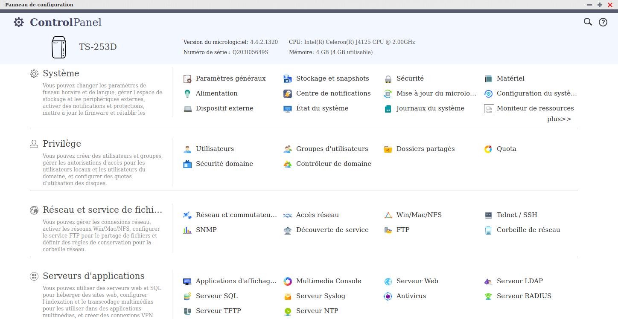618x319 pixels.
Task: Open Paramètres généraux settings
Action: tap(230, 78)
